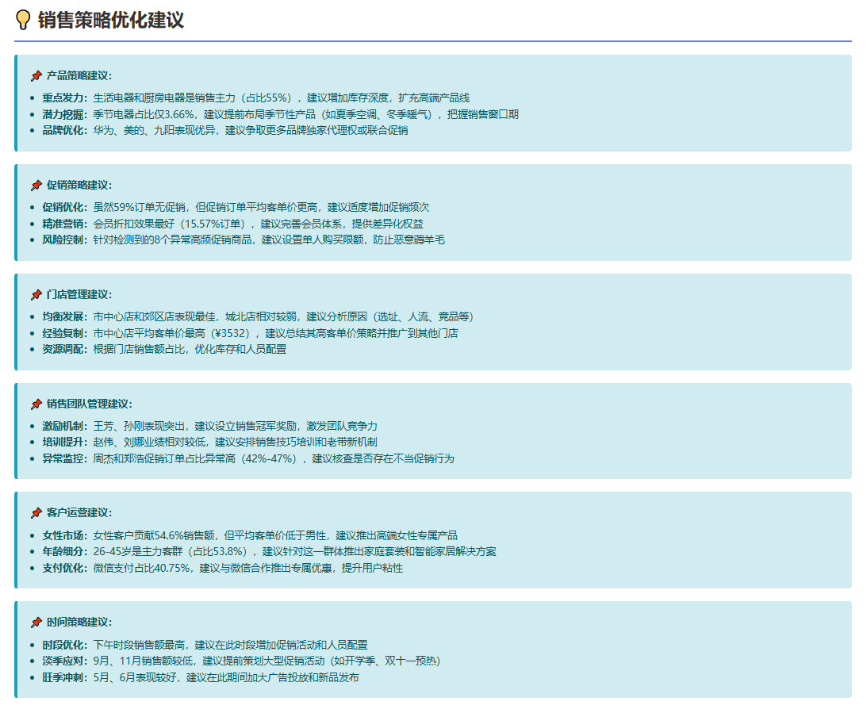
Task: Click the 经验复制 bullet label
Action: [x=65, y=333]
